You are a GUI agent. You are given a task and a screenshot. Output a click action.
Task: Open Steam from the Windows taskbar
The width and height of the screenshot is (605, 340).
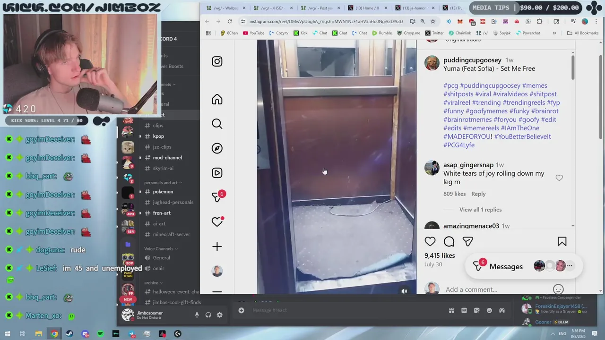[69, 334]
